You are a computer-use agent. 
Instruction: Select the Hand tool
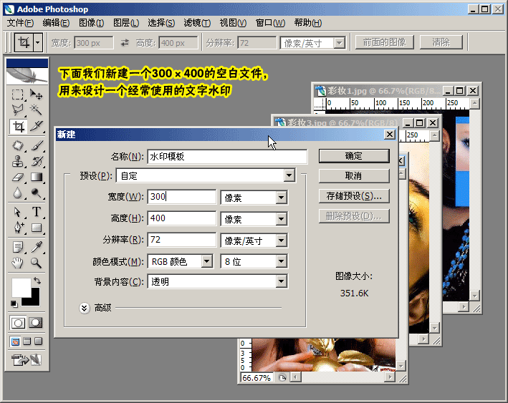[x=17, y=263]
